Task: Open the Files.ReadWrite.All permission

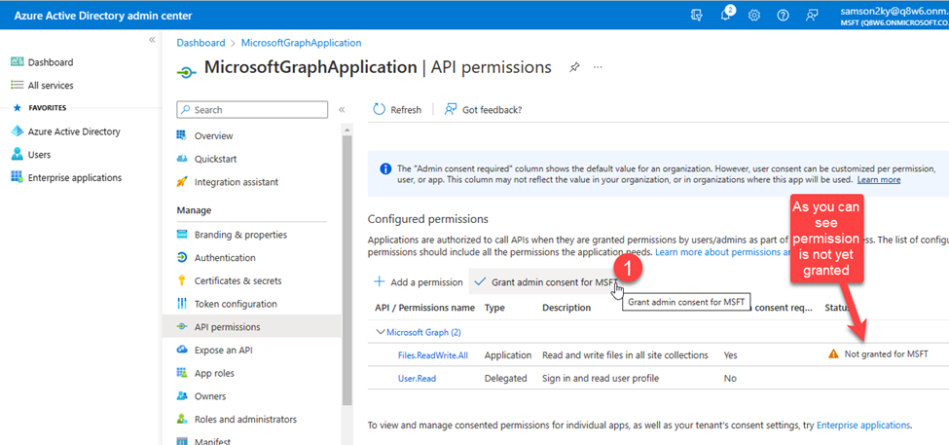Action: [x=433, y=355]
